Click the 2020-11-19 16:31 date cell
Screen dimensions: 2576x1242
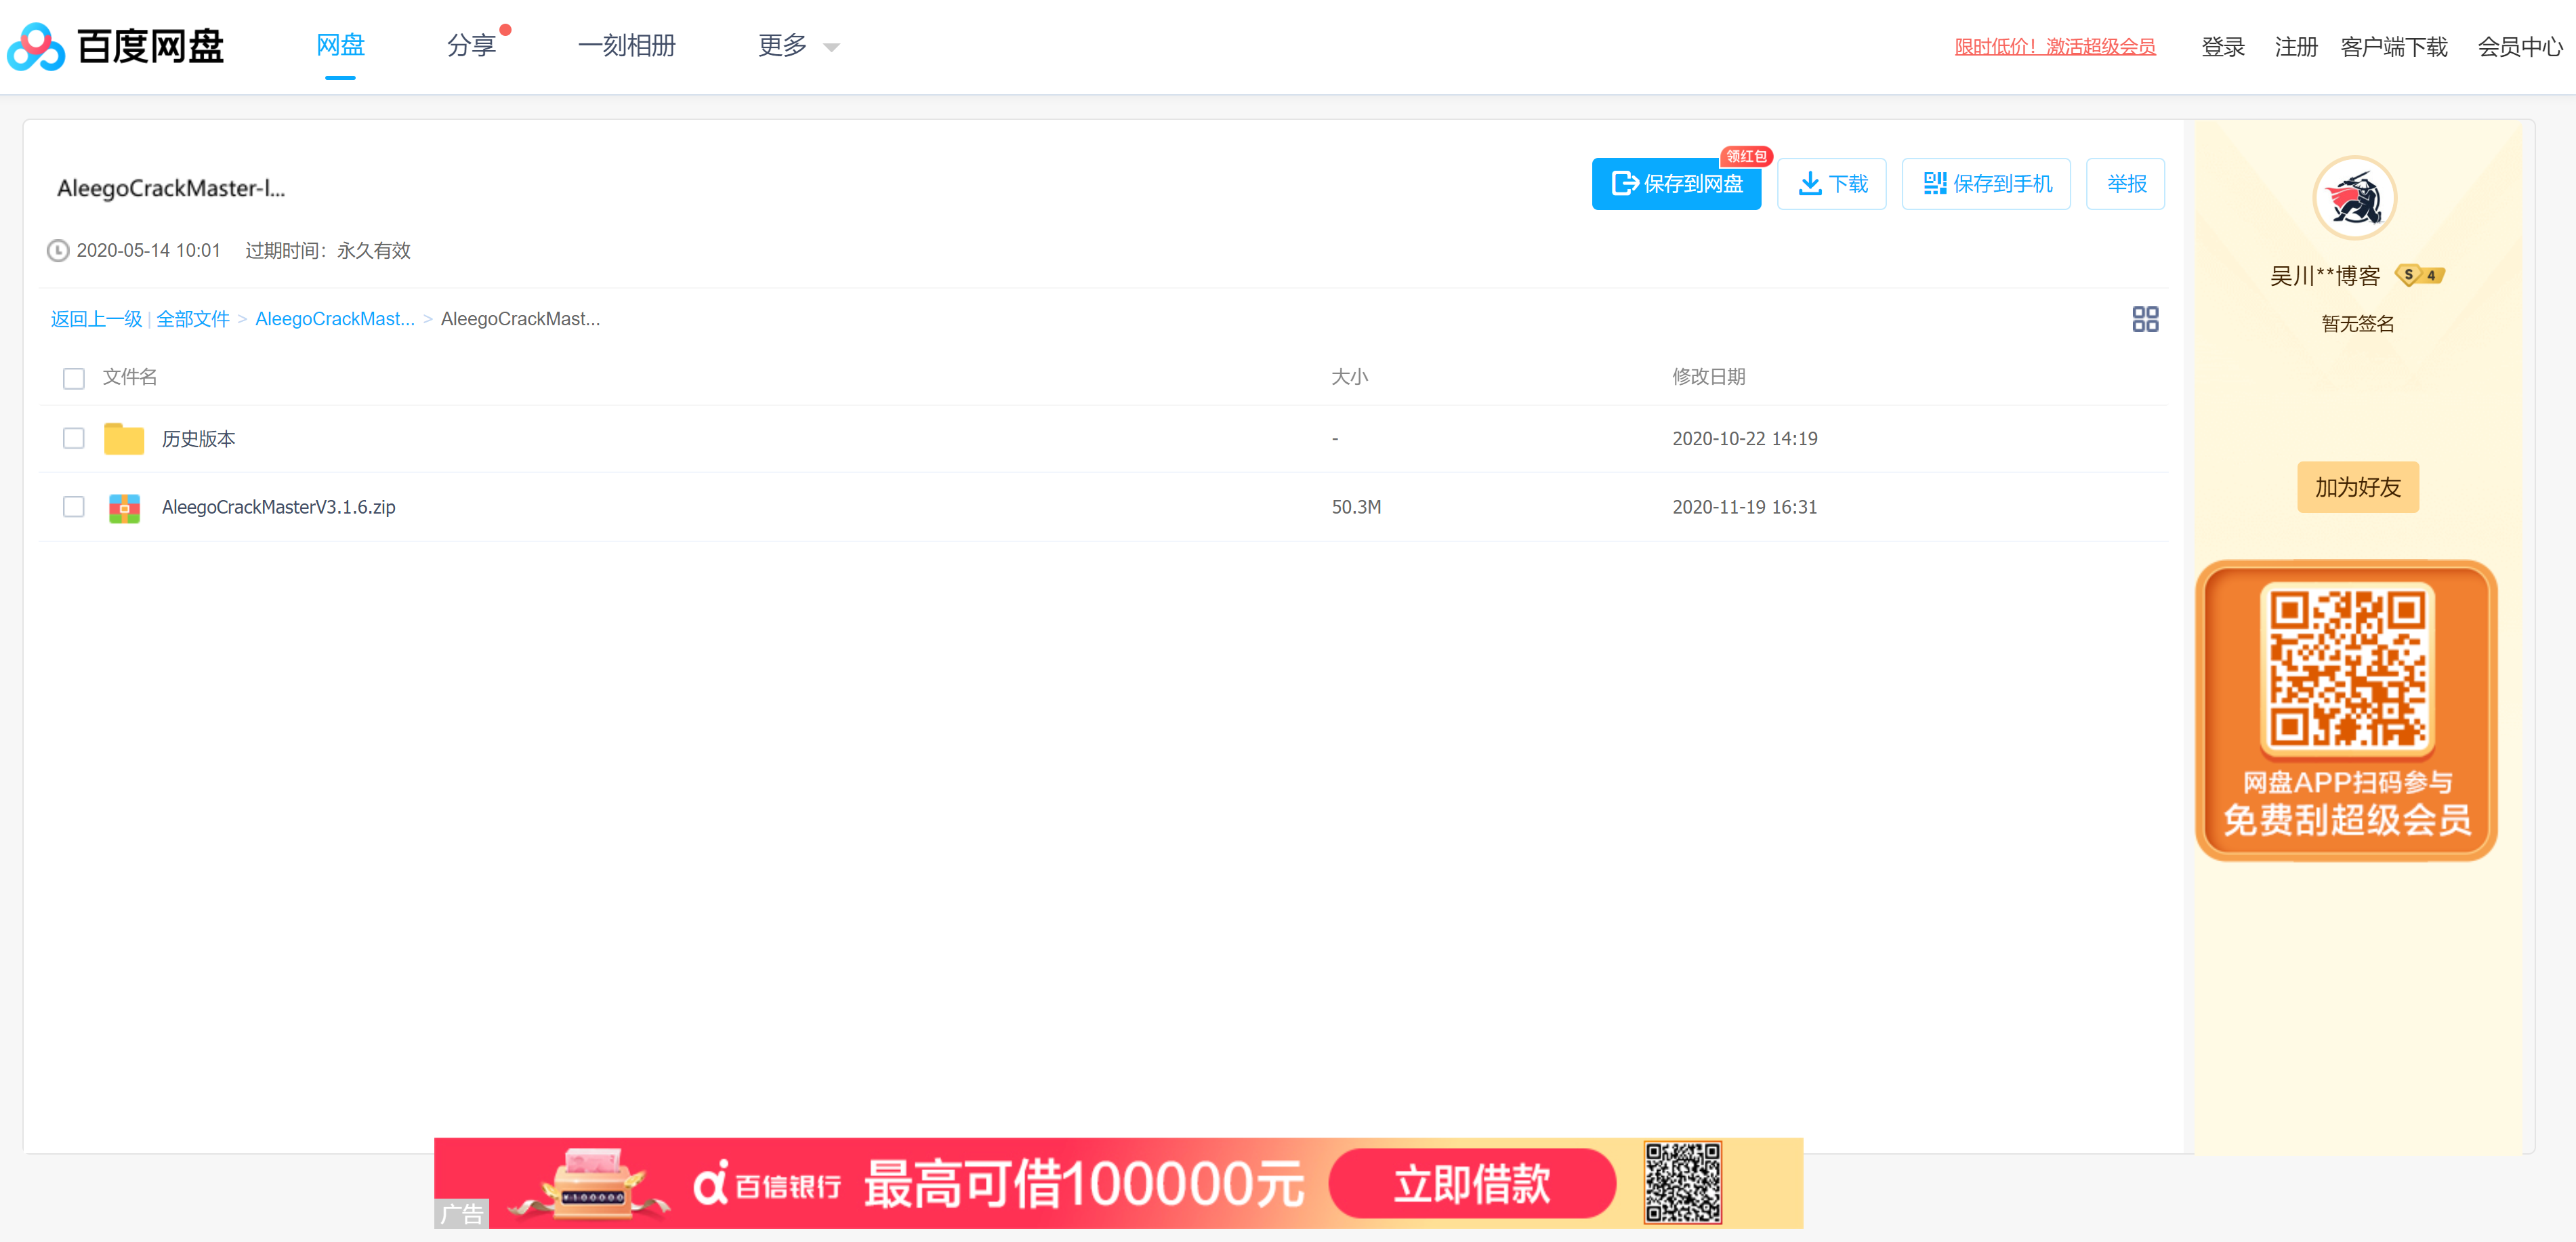pyautogui.click(x=1744, y=508)
